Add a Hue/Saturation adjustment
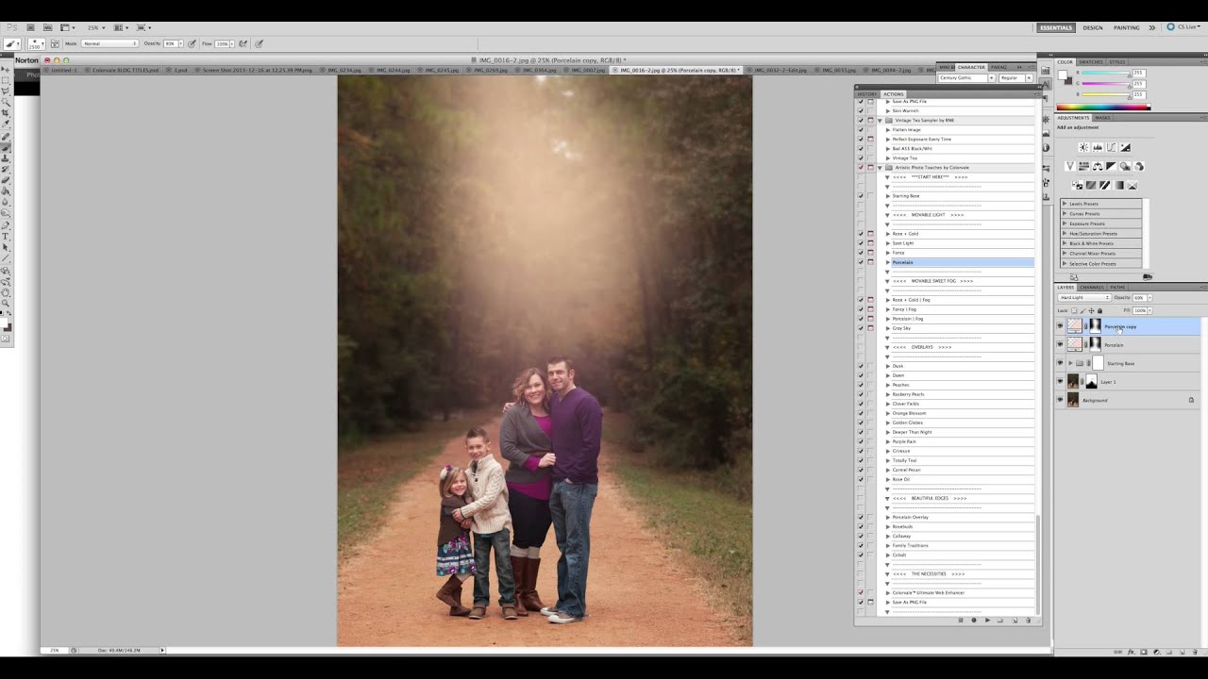 [x=1083, y=167]
